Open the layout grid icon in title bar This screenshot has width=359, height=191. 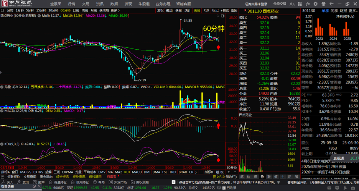[300, 4]
